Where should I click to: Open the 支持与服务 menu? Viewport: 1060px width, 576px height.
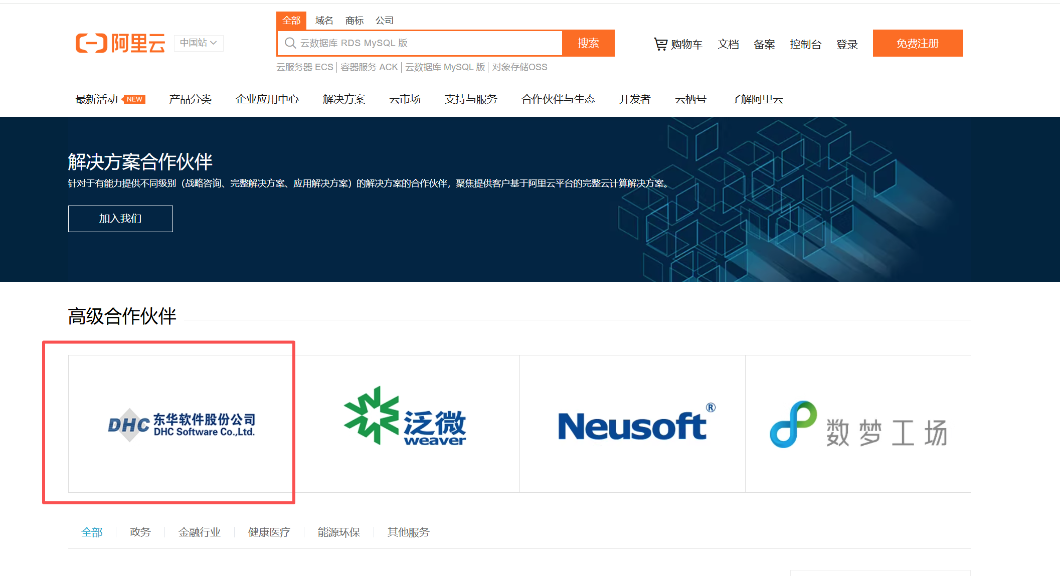click(x=470, y=99)
